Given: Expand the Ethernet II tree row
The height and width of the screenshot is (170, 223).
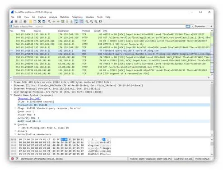Looking at the screenshot, I should click(11, 85).
